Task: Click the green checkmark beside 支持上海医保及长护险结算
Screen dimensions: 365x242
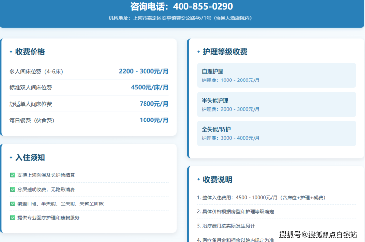Action: point(13,175)
